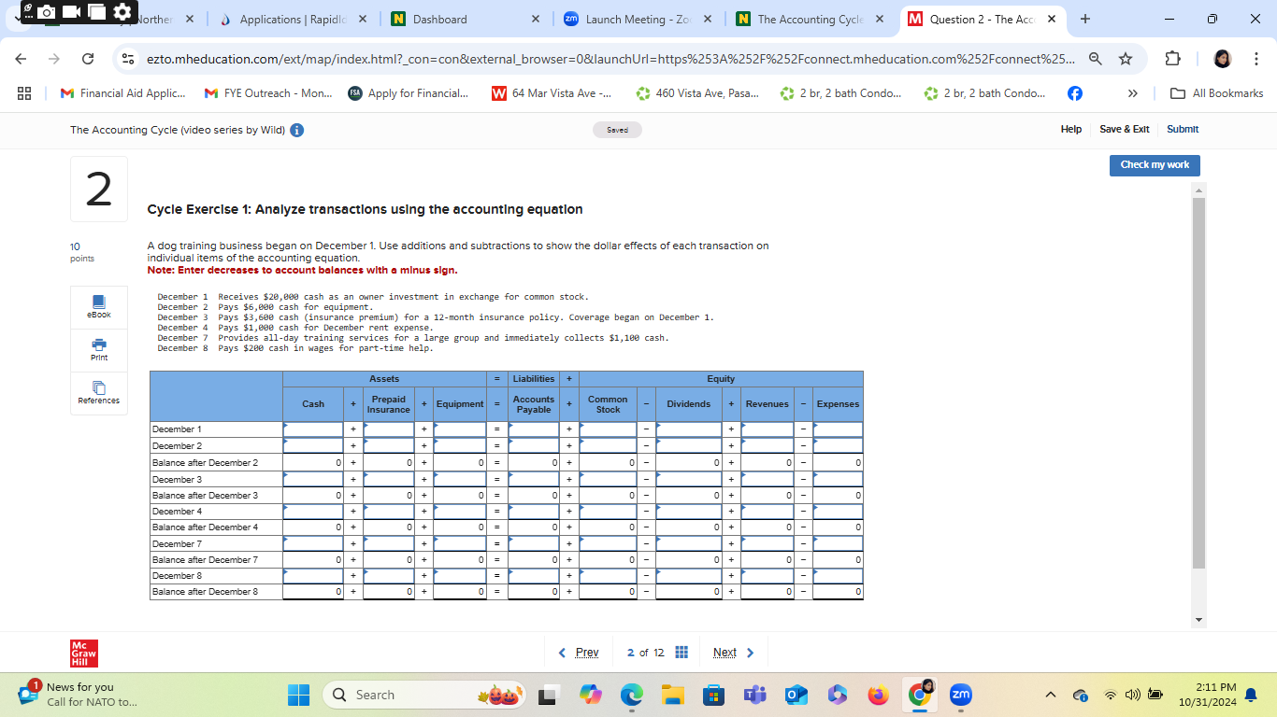Screen dimensions: 1277x717
Task: Open the clock showing 2:11 PM
Action: pos(1207,695)
